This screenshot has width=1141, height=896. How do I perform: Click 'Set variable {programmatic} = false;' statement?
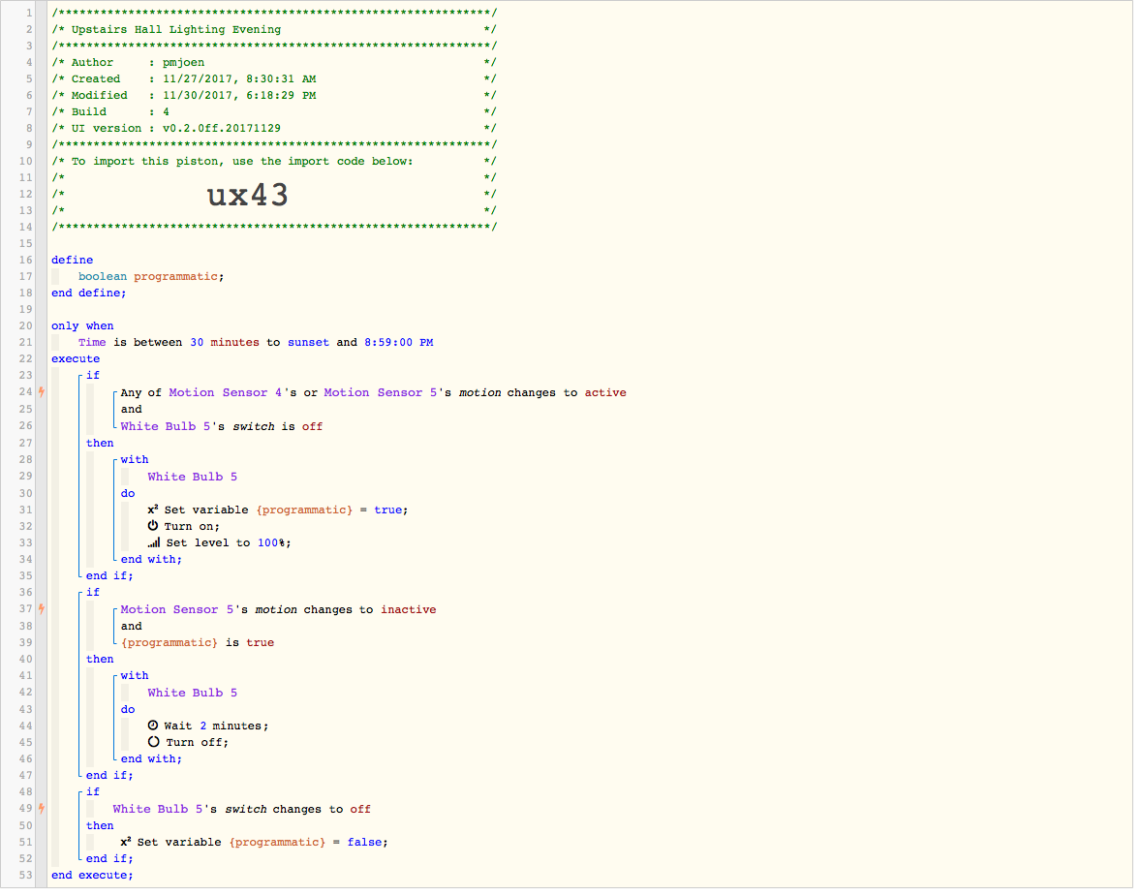262,844
